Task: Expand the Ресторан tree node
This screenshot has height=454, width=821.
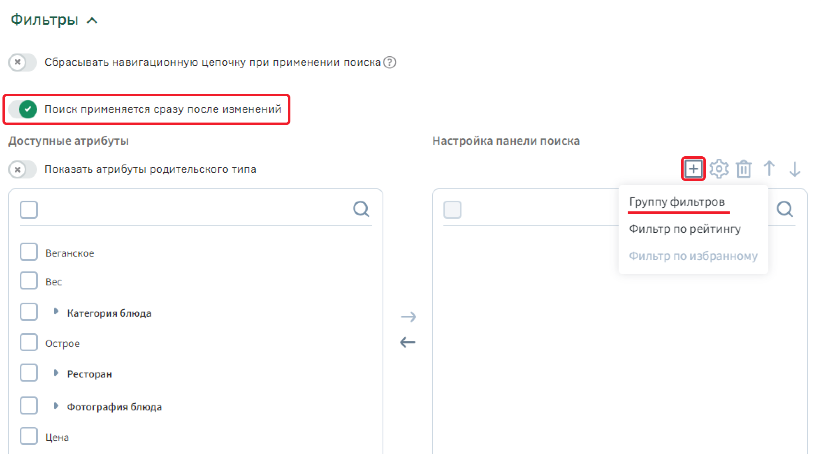Action: click(x=56, y=373)
